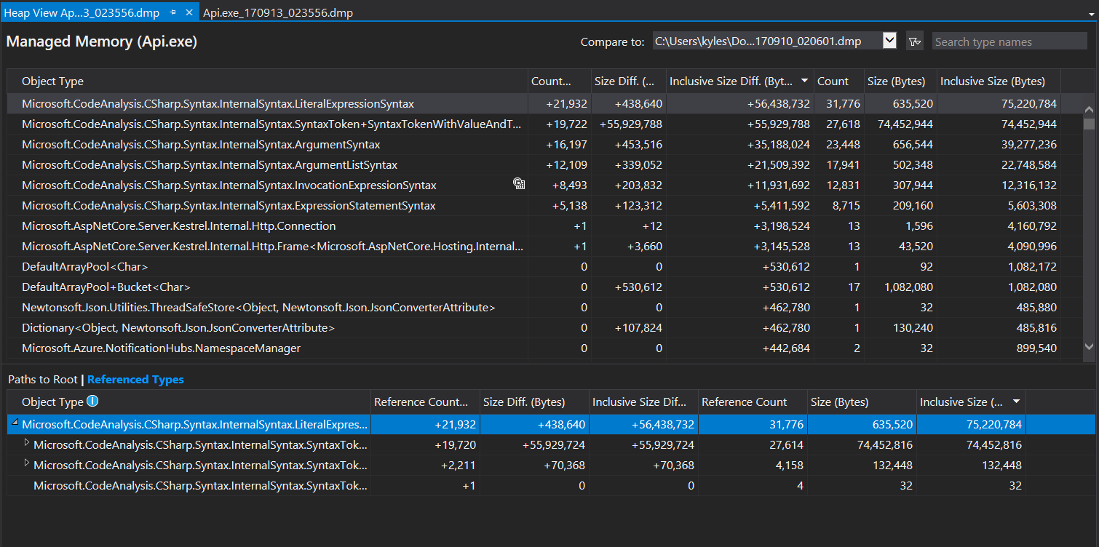Sort by Count column header
The width and height of the screenshot is (1099, 547).
[x=838, y=81]
